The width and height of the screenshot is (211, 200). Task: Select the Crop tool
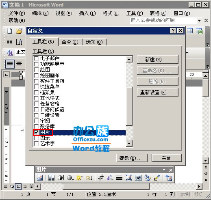101,178
